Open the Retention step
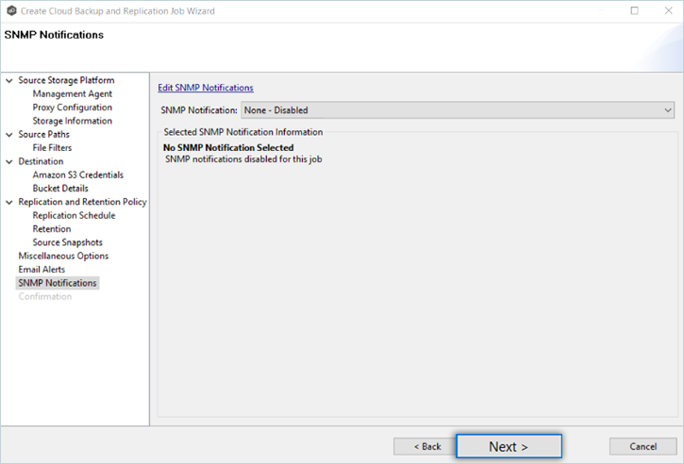684x464 pixels. pos(52,229)
